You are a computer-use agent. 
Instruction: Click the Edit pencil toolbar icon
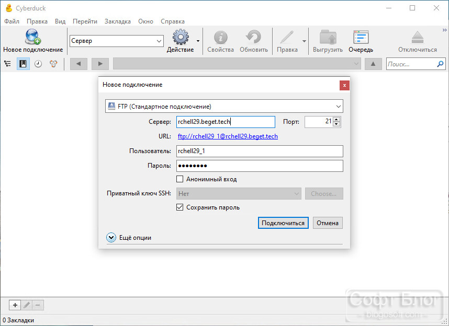tap(287, 38)
